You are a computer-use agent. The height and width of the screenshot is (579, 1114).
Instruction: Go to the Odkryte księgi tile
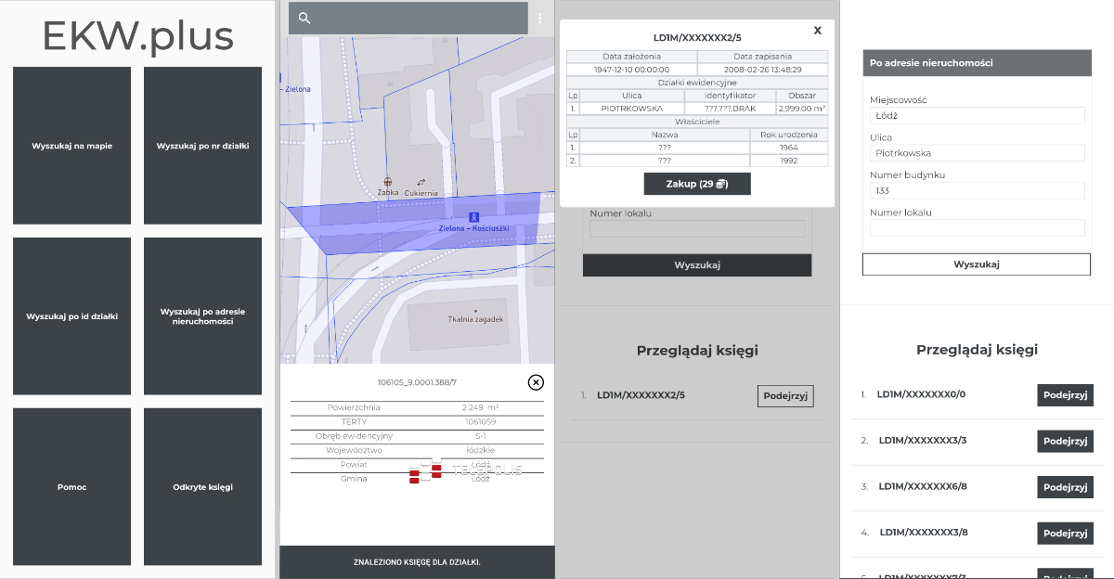(202, 487)
